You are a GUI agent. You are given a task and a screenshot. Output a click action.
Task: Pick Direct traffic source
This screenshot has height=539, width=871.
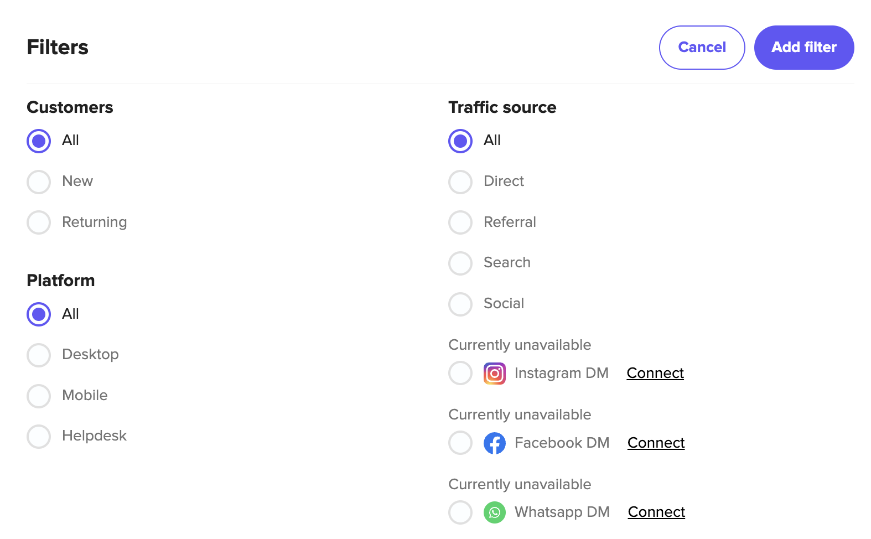point(460,182)
